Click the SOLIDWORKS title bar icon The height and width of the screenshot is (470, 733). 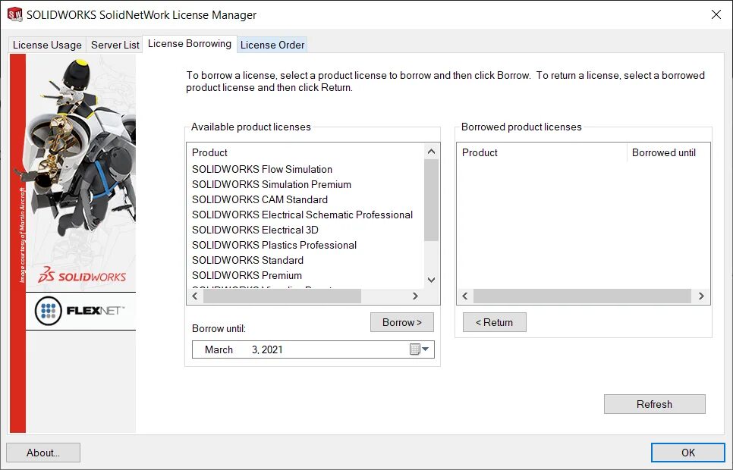[14, 14]
